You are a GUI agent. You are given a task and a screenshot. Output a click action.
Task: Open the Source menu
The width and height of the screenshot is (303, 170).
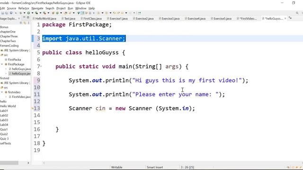click(11, 8)
